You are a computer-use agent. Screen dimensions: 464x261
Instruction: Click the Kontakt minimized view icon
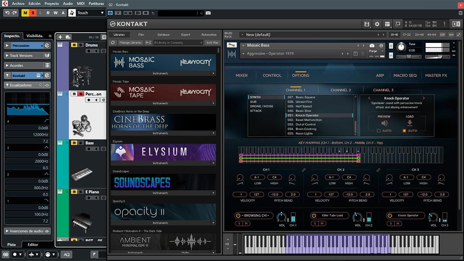click(397, 24)
